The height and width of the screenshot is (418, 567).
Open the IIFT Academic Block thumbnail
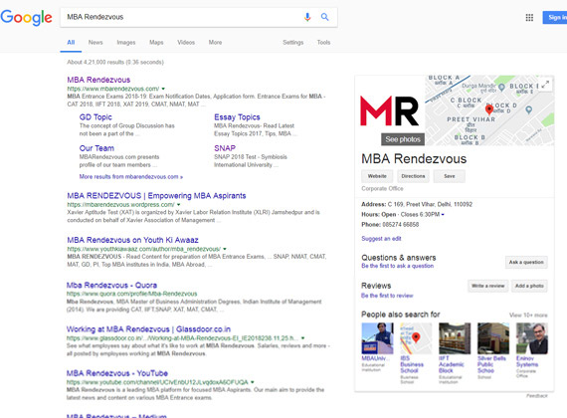coord(455,338)
